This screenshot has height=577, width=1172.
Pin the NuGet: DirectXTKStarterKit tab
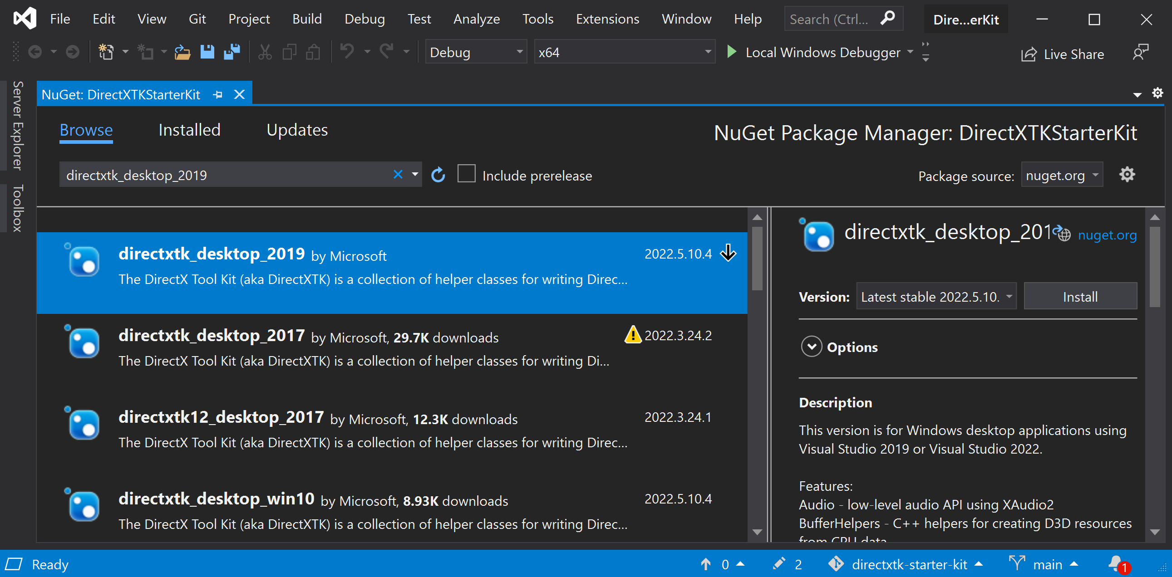point(218,94)
